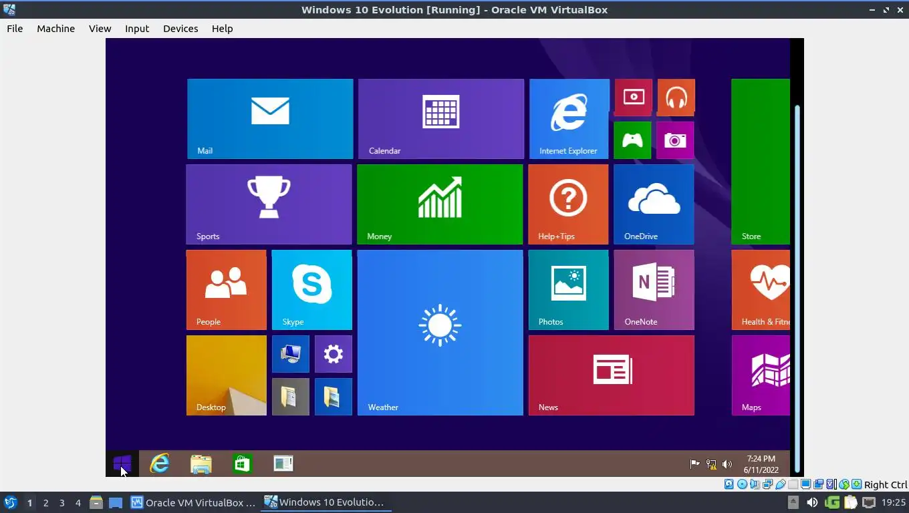Open the gray Documents folder tile
The width and height of the screenshot is (909, 513).
290,397
